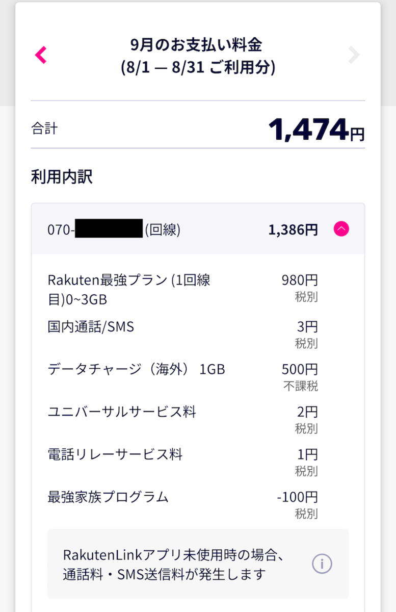Click the 合計 label

point(44,129)
